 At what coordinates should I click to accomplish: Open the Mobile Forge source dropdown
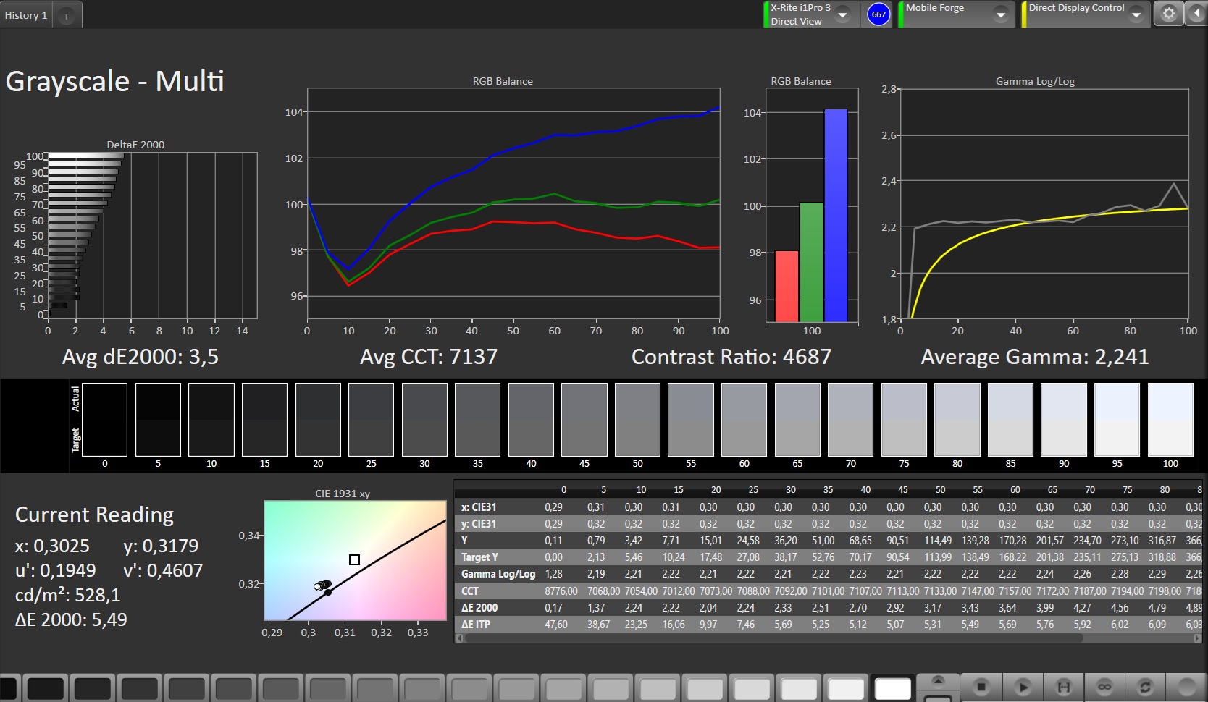point(1000,14)
